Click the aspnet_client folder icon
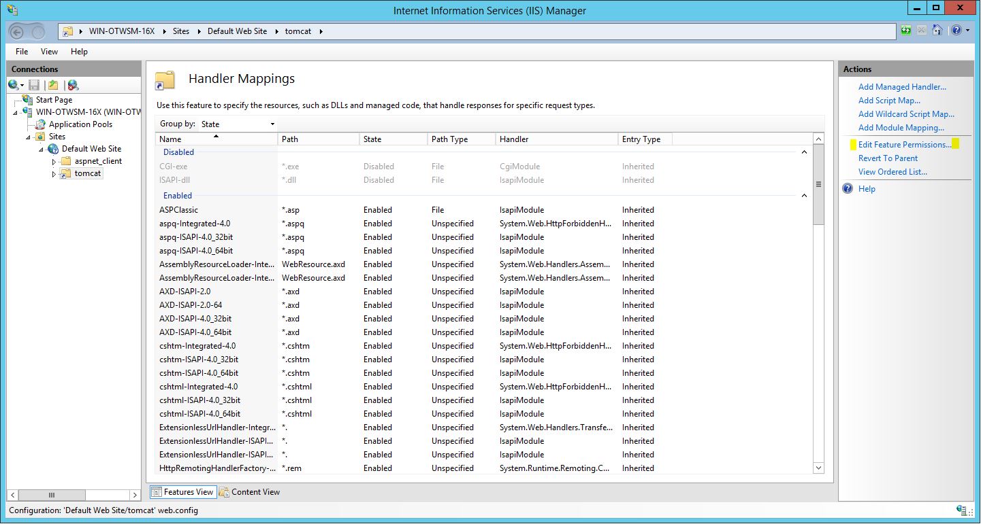Viewport: 981px width, 524px height. [66, 161]
